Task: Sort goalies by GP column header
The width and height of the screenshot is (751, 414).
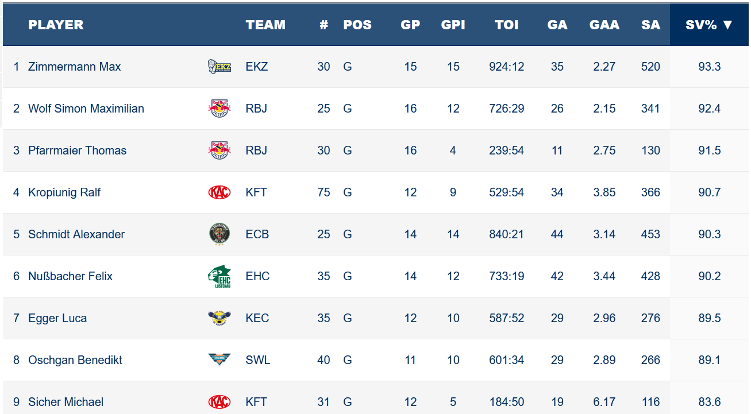Action: (x=410, y=25)
